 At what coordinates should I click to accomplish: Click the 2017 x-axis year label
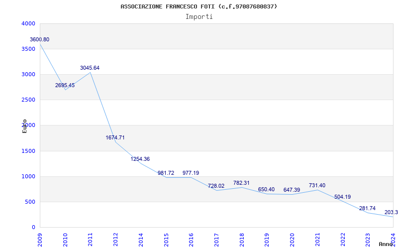coord(216,240)
